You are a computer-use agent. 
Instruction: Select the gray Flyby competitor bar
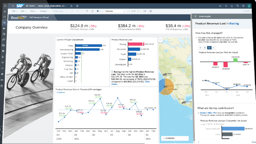(x=227, y=134)
